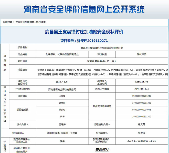Click the 当前位置： label
The width and height of the screenshot is (169, 153).
(8, 22)
